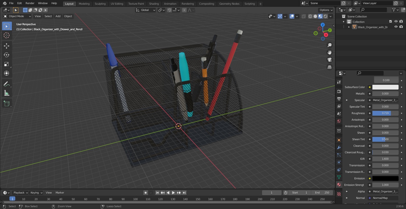Select the Add Cube tool
Viewport: 406px width, 209px height.
point(7,104)
